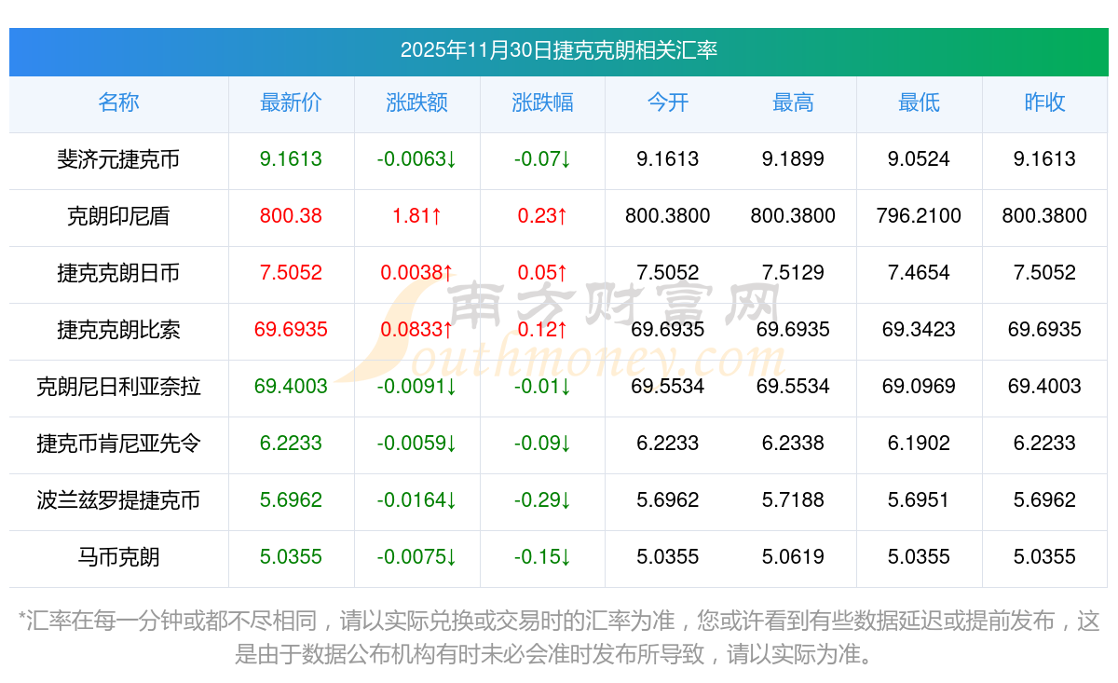The width and height of the screenshot is (1118, 683).
Task: Click change amount -0.0059↓
Action: coord(416,444)
